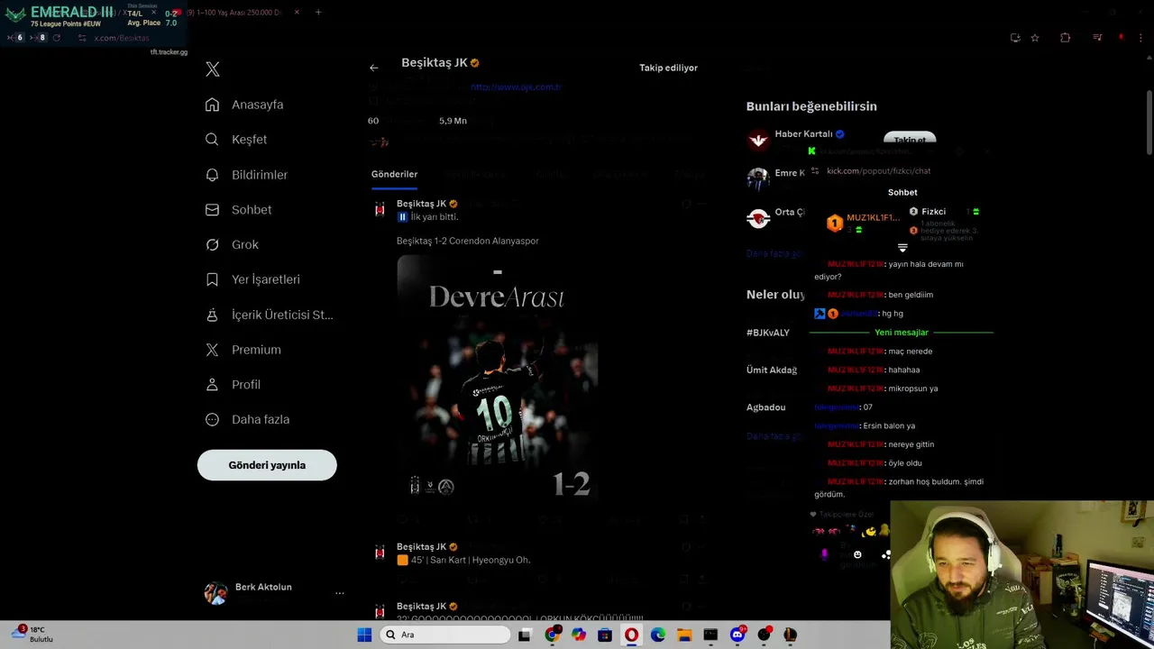Click the browser address bar x.com/Besiktas
Screen dimensions: 1154x649
point(122,38)
